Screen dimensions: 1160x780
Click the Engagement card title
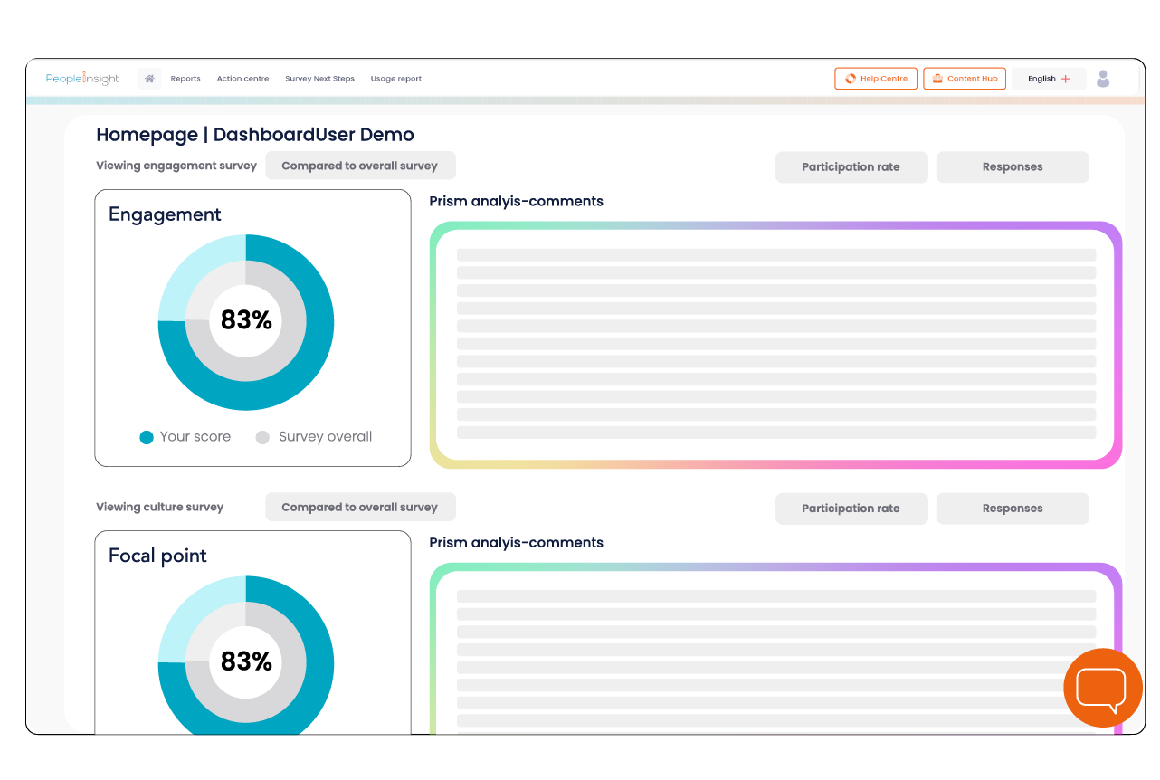pos(165,214)
